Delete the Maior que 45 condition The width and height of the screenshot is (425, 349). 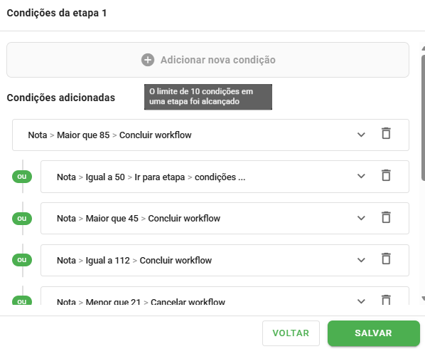click(x=386, y=217)
